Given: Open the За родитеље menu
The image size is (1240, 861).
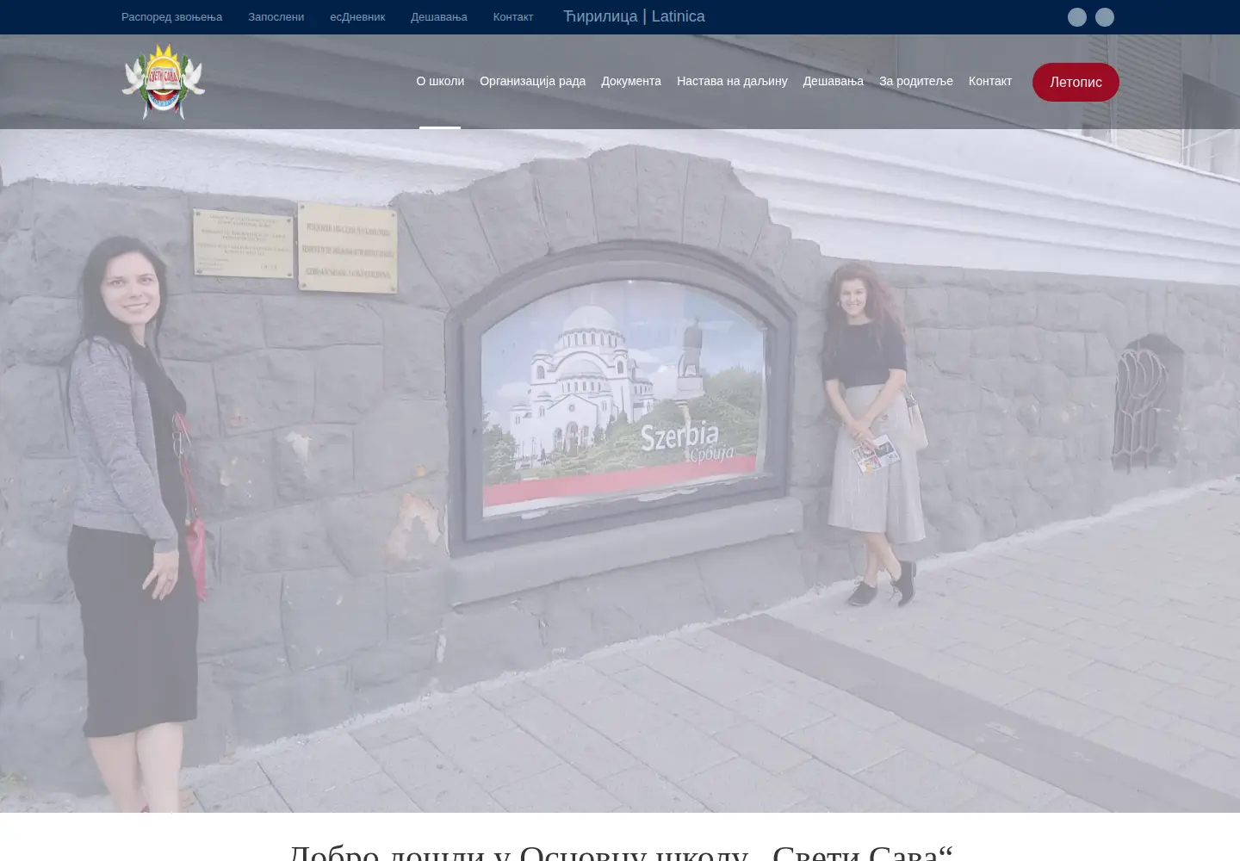Looking at the screenshot, I should tap(916, 81).
